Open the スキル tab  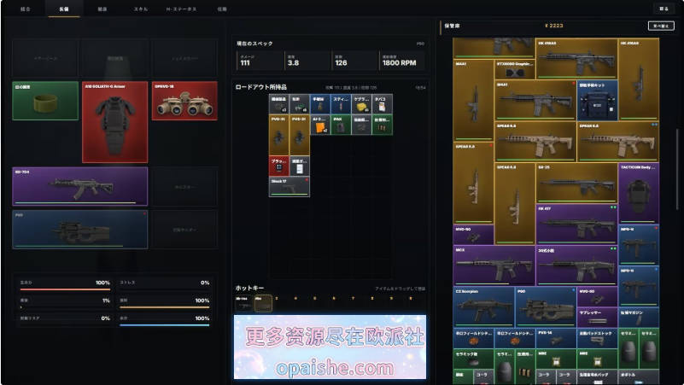coord(140,9)
